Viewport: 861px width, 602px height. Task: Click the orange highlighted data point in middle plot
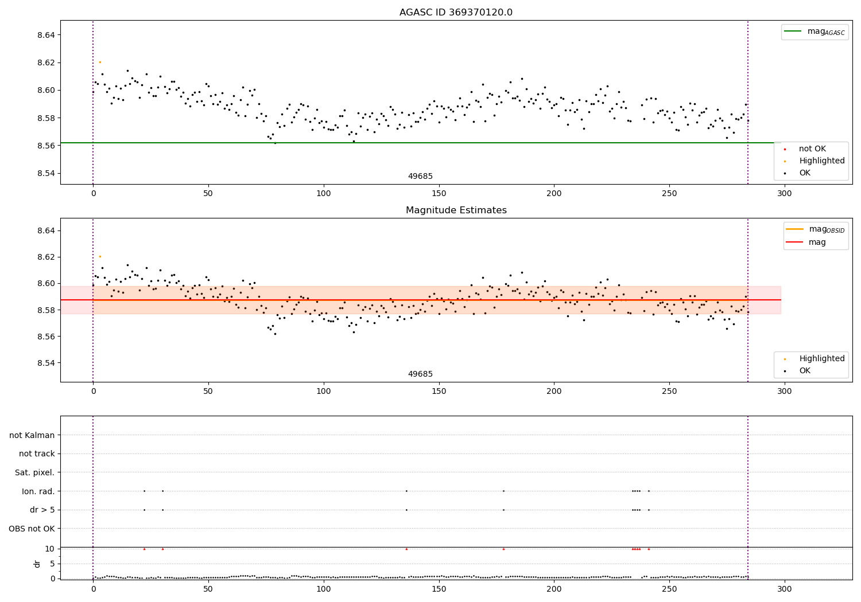pos(100,256)
